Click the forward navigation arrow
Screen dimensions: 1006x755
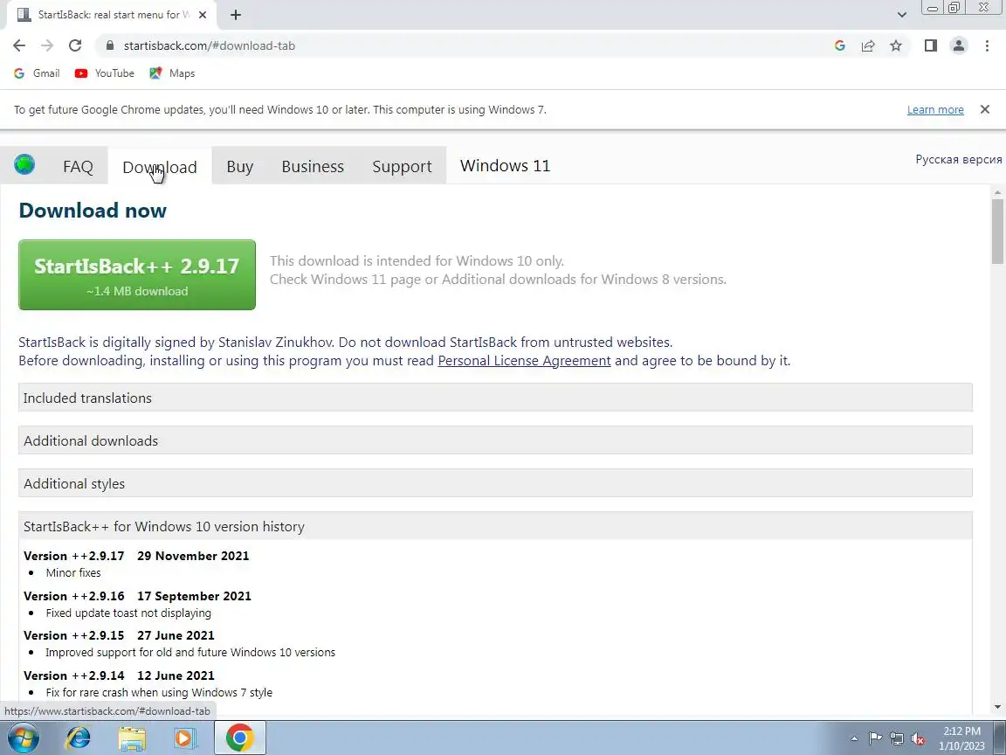click(x=47, y=45)
